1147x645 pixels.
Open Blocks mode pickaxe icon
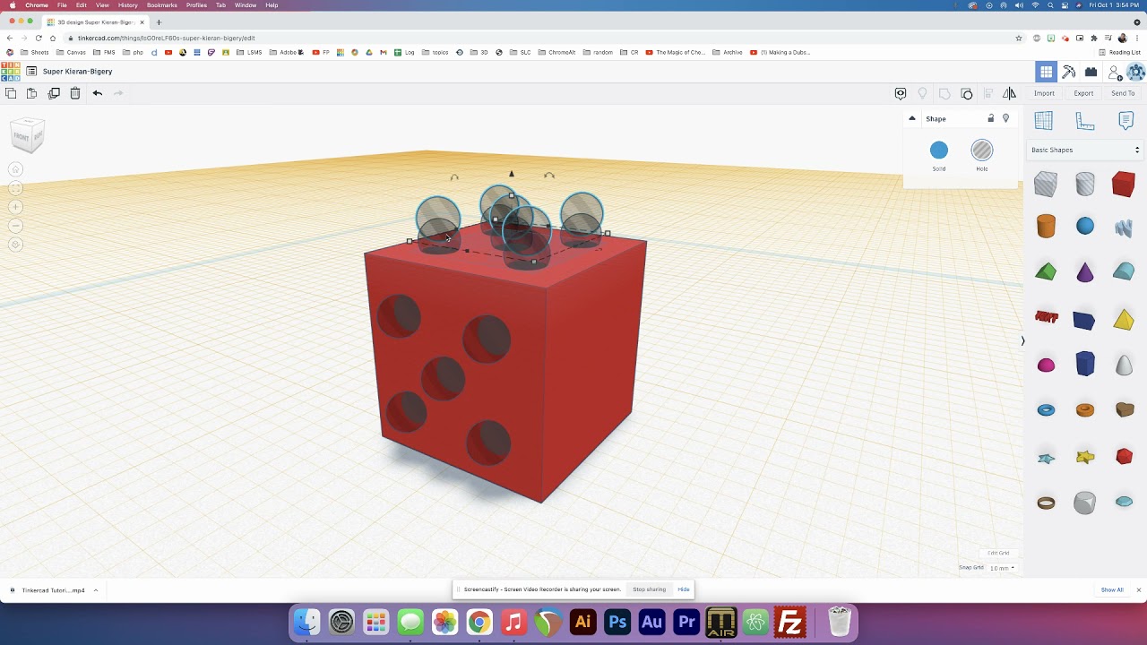[1069, 72]
